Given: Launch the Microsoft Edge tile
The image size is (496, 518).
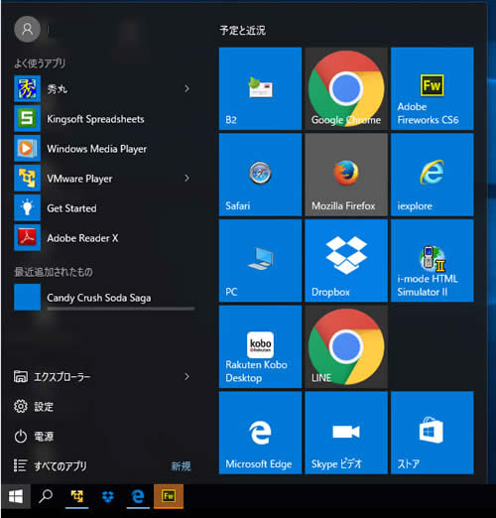Looking at the screenshot, I should (260, 433).
